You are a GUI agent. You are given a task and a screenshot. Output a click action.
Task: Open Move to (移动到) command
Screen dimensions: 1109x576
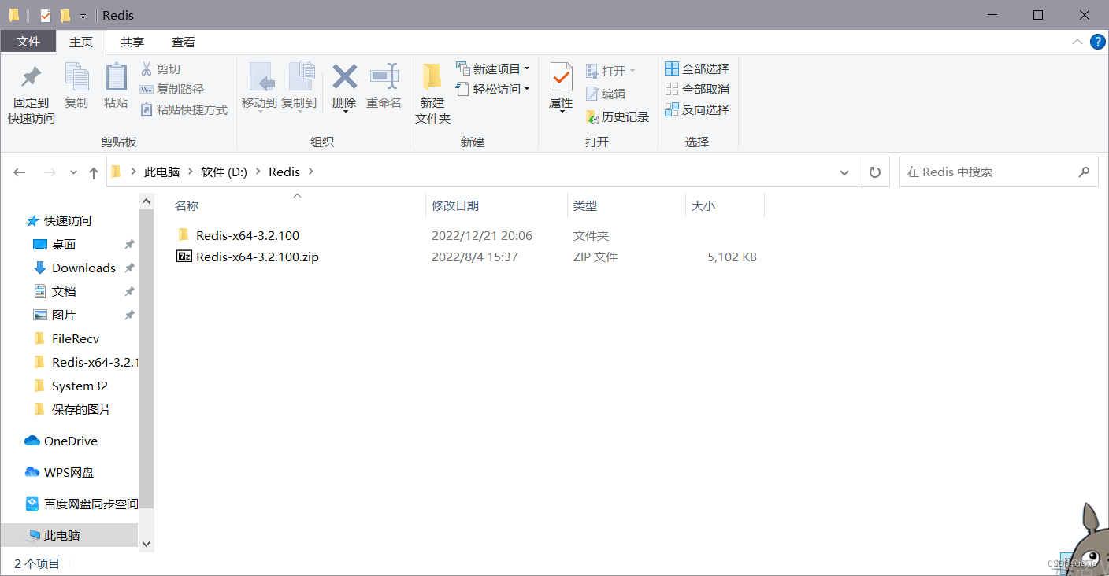(x=259, y=87)
